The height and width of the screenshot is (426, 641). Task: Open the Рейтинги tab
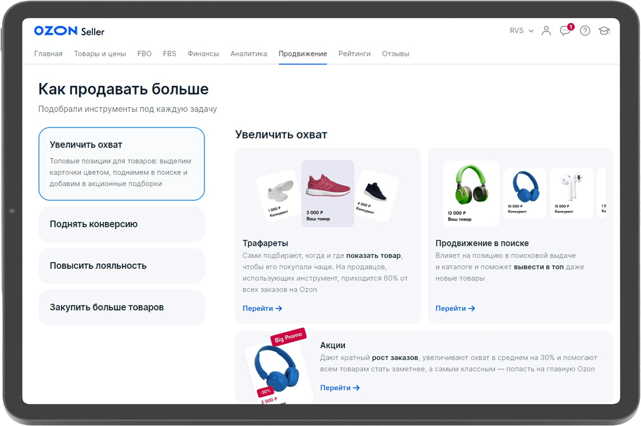coord(355,54)
